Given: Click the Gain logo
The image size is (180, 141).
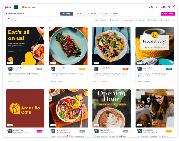Looking at the screenshot, I should [8, 7].
